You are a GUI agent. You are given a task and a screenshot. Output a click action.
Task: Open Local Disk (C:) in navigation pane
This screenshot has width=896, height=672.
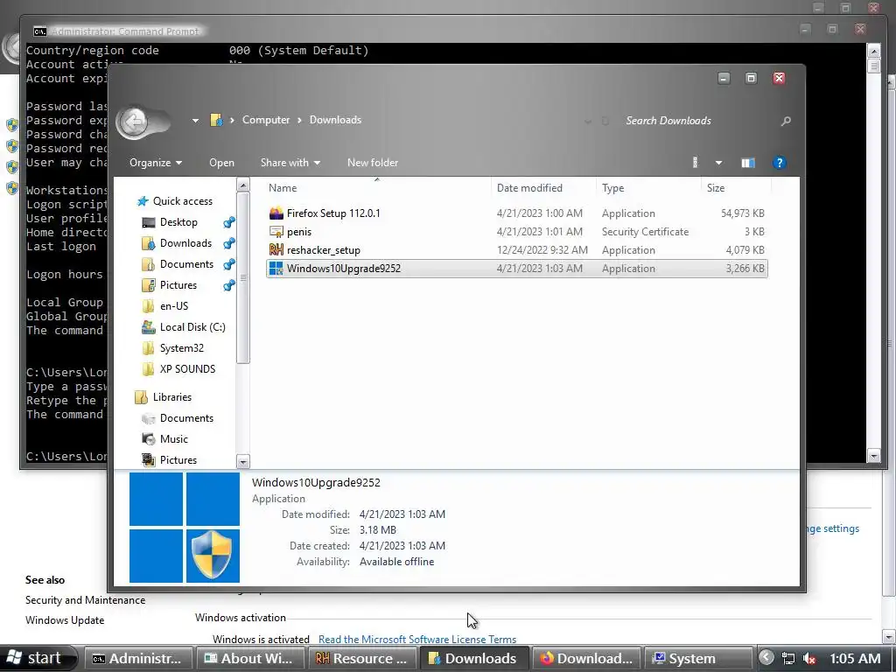tap(192, 327)
